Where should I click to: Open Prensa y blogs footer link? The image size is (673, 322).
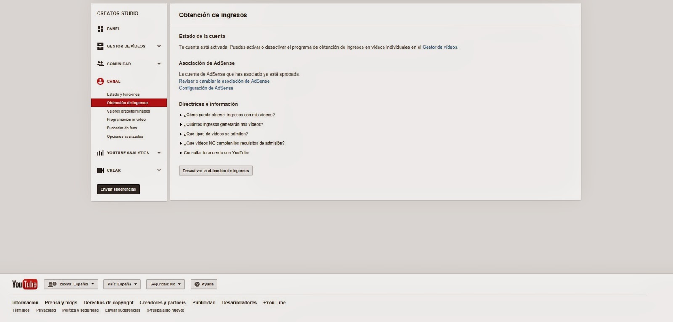pos(61,303)
